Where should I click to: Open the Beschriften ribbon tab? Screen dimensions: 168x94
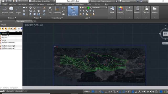[x=22, y=4]
